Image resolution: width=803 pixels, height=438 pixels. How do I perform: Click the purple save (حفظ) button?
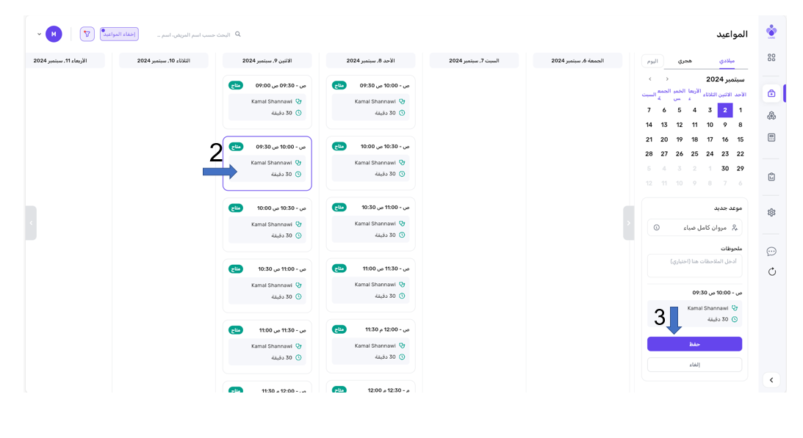(x=694, y=344)
